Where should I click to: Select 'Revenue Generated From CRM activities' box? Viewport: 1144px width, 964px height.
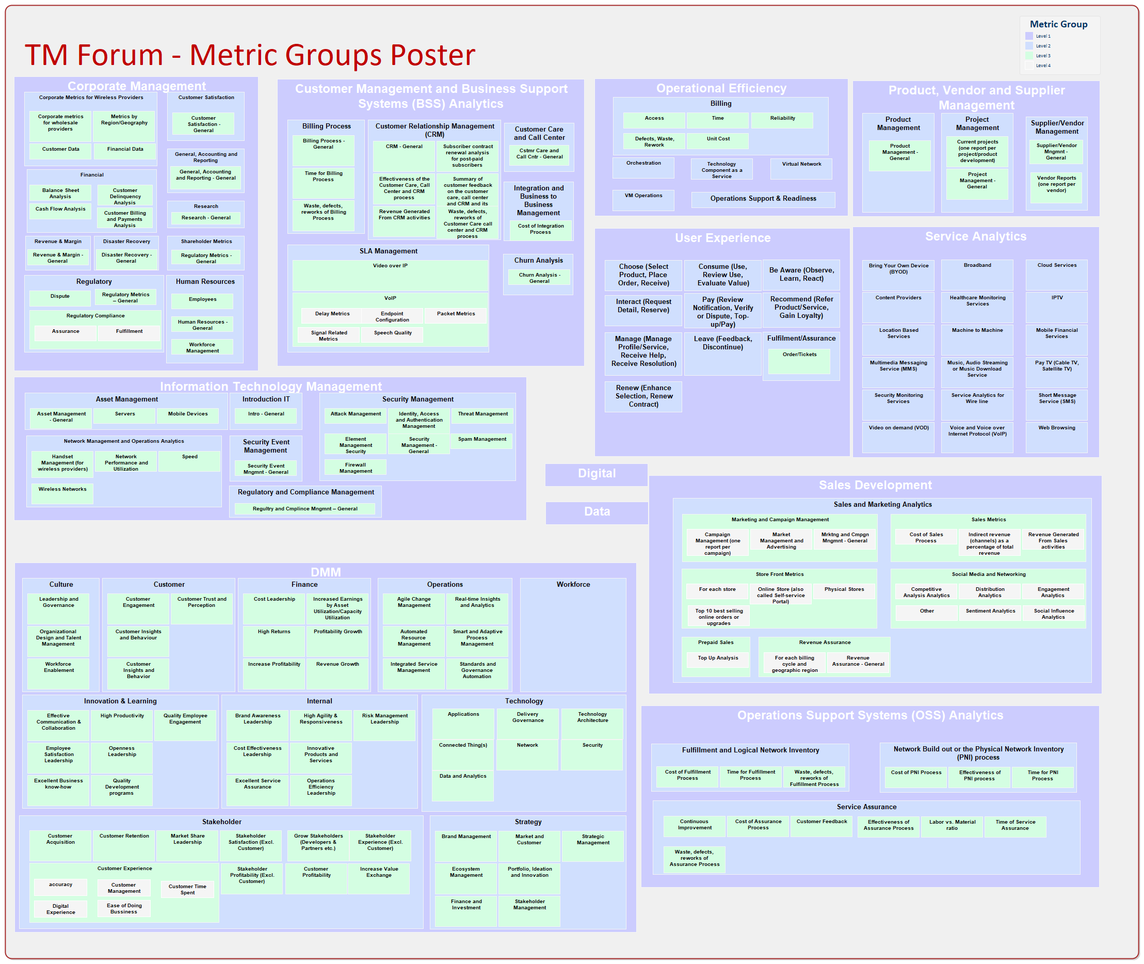[x=404, y=221]
